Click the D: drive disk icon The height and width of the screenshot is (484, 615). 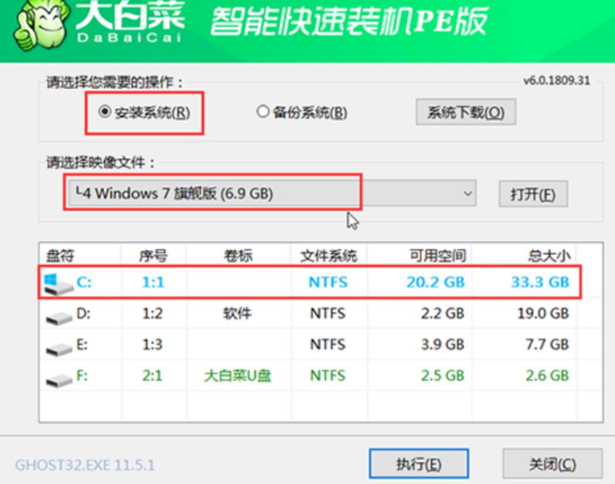pyautogui.click(x=59, y=316)
